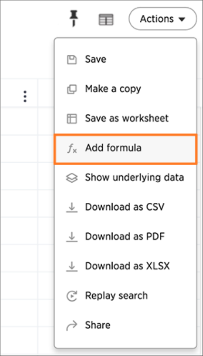203x356 pixels.
Task: Click the Share menu label
Action: 98,325
